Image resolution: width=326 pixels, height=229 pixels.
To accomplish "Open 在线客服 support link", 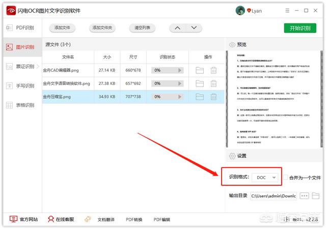I will 61,219.
